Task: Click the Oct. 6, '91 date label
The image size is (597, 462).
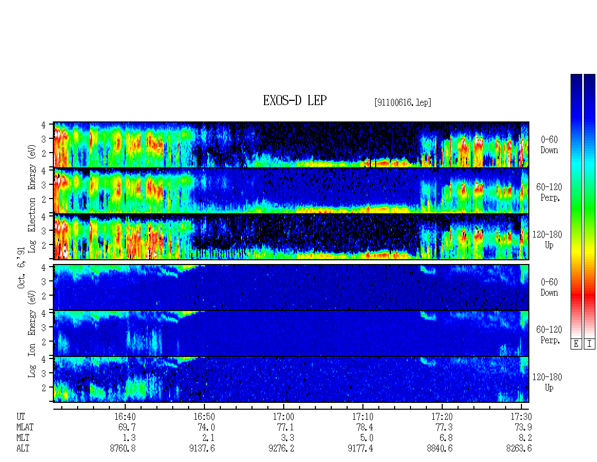Action: click(x=21, y=268)
